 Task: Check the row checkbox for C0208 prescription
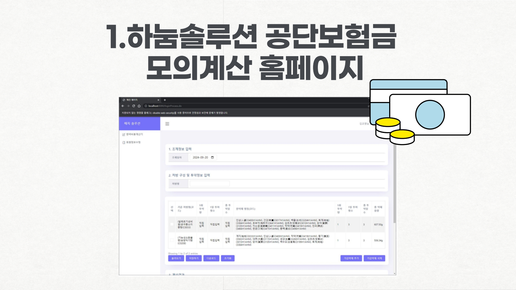coord(172,240)
